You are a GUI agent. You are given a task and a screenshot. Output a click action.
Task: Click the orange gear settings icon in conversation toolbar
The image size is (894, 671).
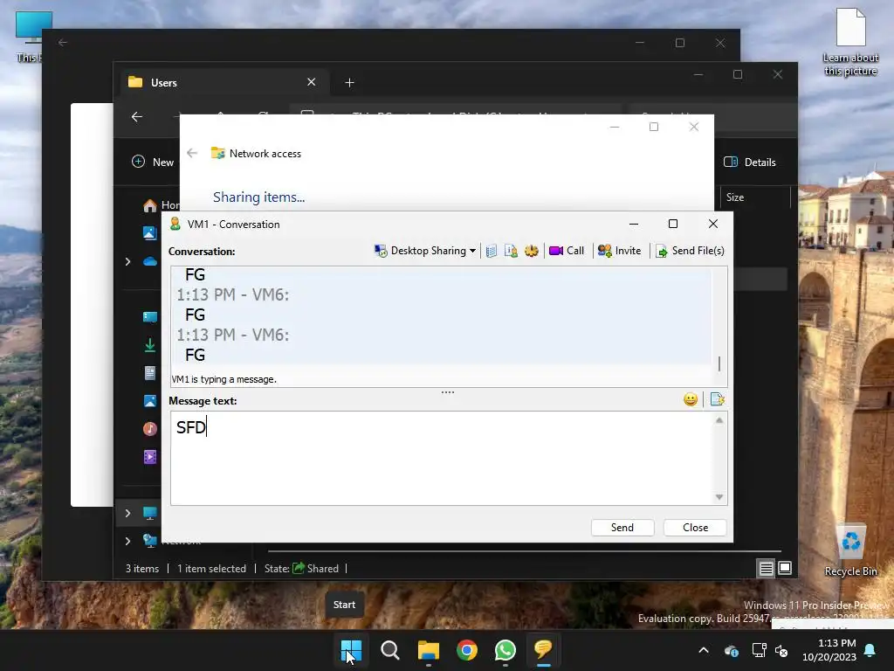coord(532,251)
